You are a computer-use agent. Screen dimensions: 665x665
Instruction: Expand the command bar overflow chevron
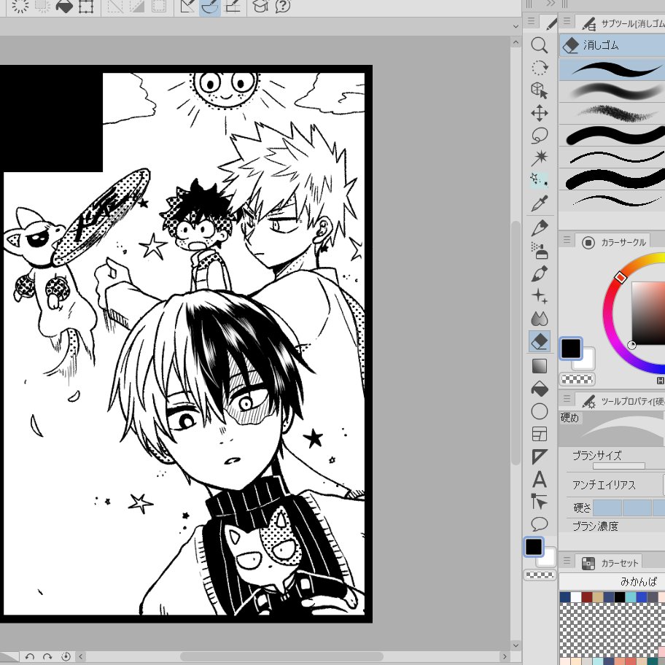(x=516, y=26)
